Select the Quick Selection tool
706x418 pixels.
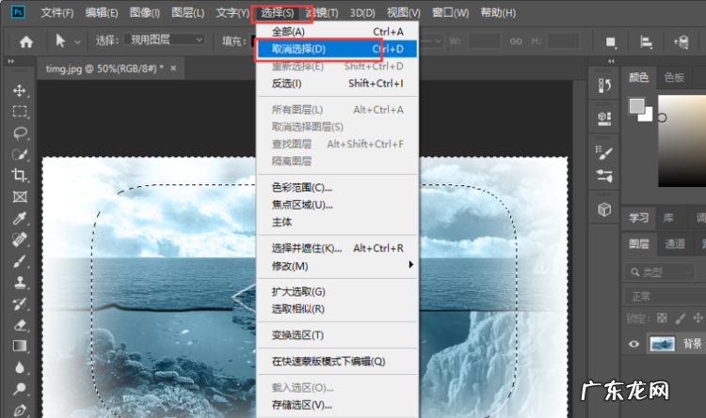click(x=20, y=154)
